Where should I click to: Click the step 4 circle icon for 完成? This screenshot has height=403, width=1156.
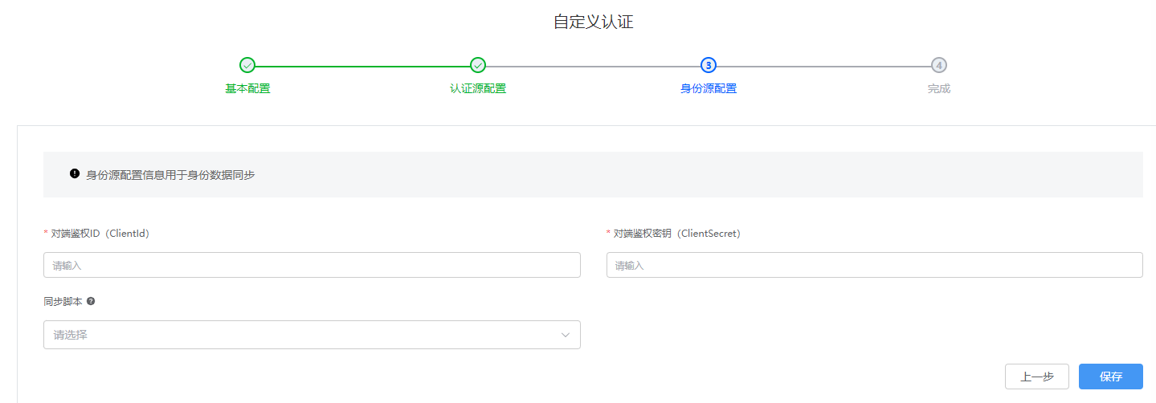pyautogui.click(x=939, y=65)
